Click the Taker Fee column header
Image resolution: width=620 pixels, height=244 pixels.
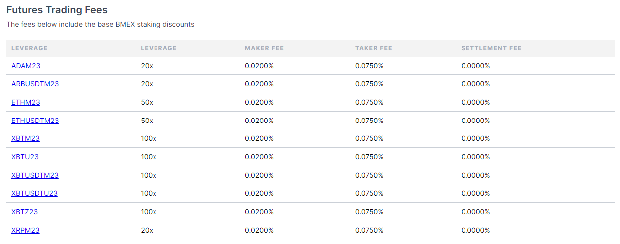374,48
